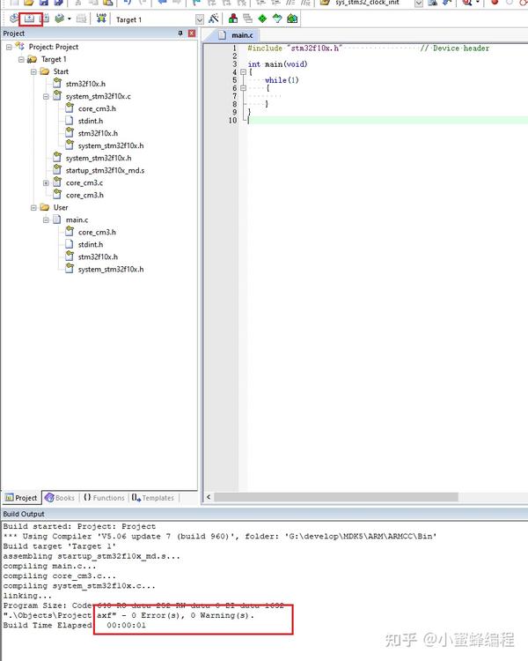
Task: Collapse code fold at line 4
Action: [243, 72]
